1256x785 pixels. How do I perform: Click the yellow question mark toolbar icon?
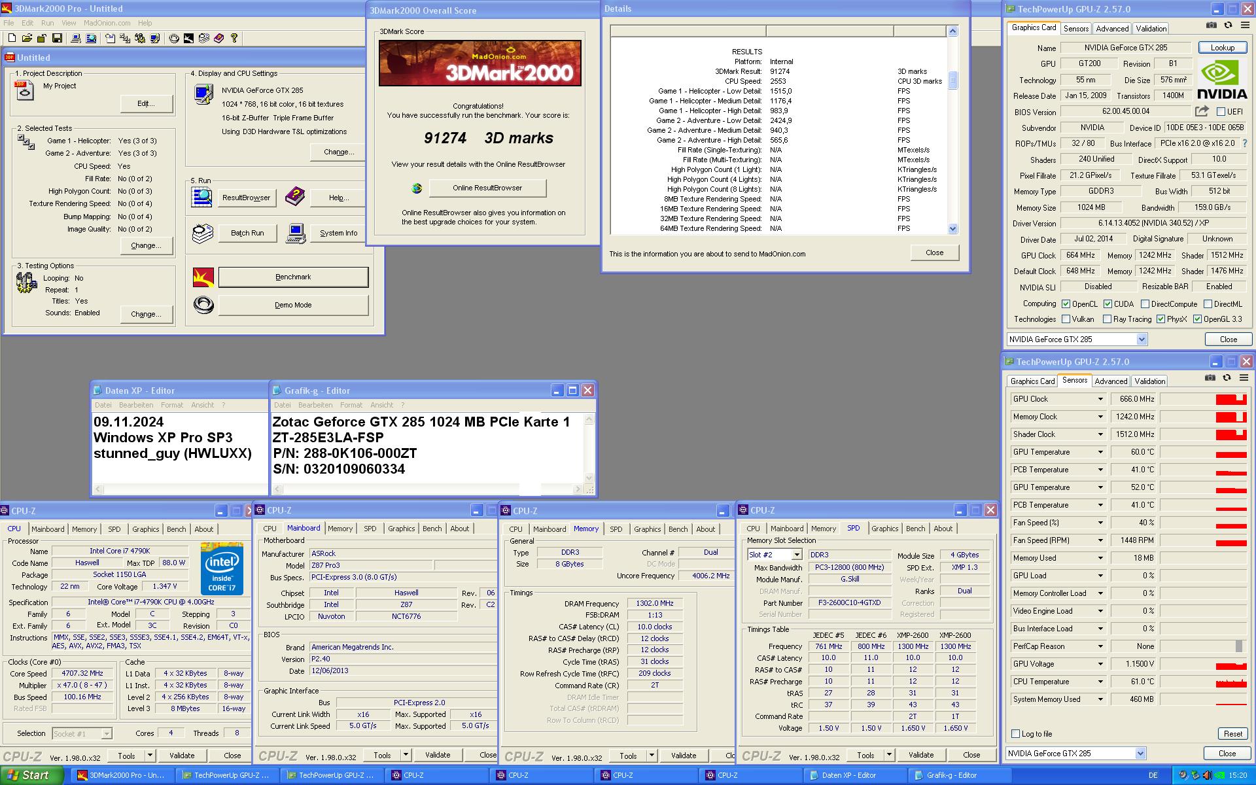click(234, 39)
